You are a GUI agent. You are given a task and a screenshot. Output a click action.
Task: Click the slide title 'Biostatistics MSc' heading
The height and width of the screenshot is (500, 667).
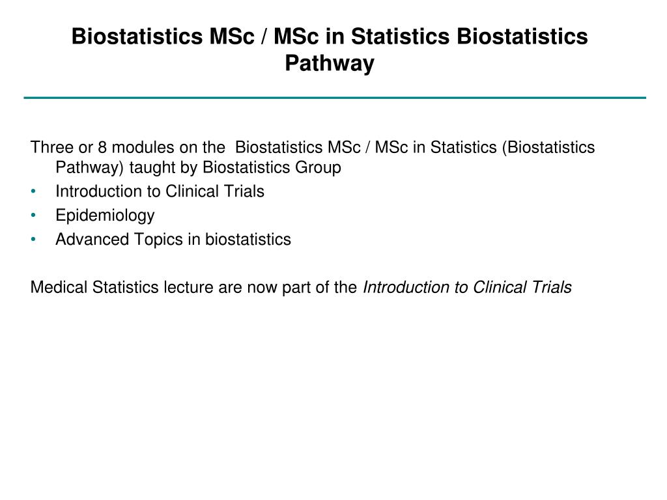pos(330,49)
